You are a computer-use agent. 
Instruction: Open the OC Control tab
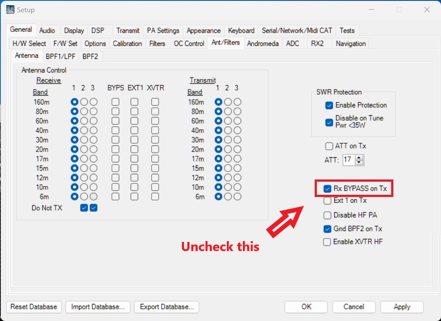pos(189,44)
